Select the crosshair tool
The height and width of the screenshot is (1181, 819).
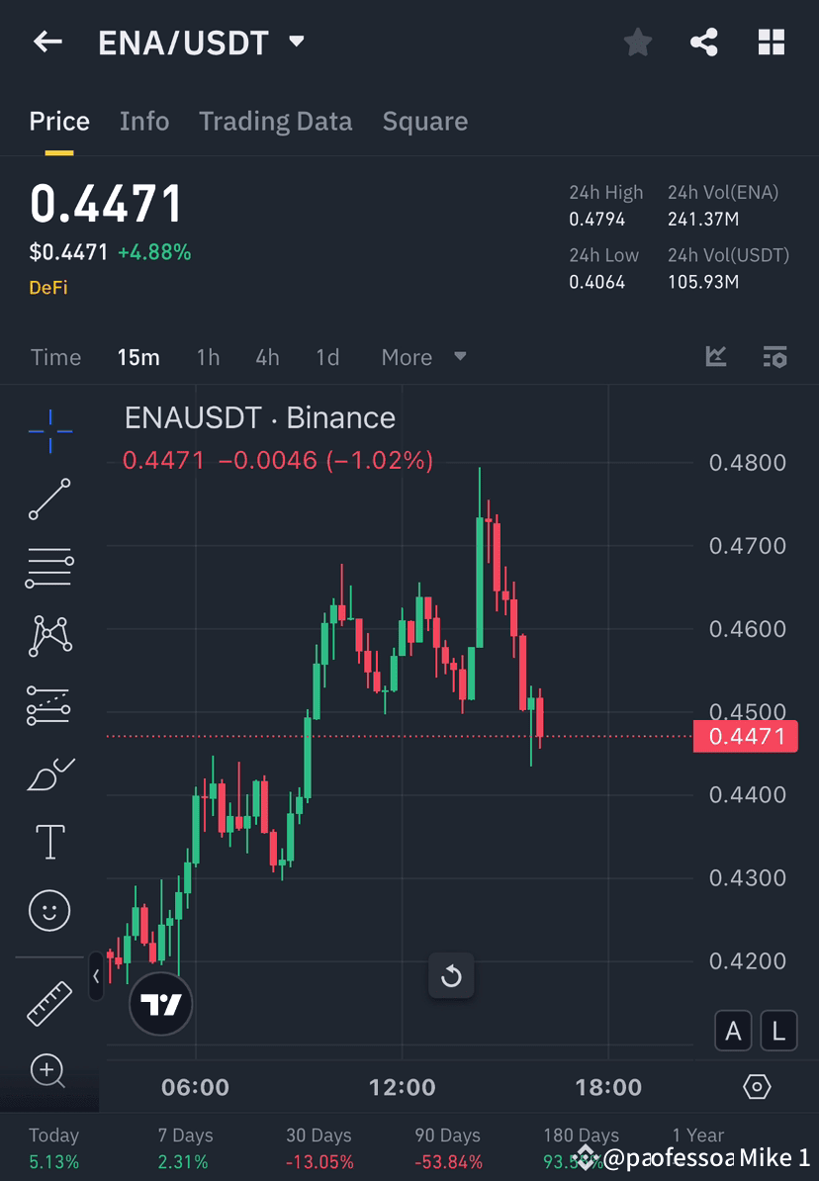[49, 430]
